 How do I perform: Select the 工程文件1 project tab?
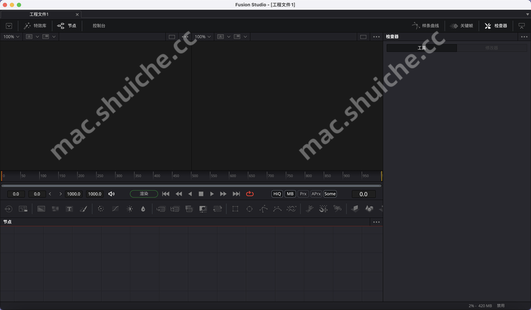click(x=39, y=14)
